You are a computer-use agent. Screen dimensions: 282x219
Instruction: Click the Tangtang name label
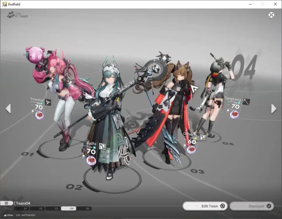tap(233, 99)
